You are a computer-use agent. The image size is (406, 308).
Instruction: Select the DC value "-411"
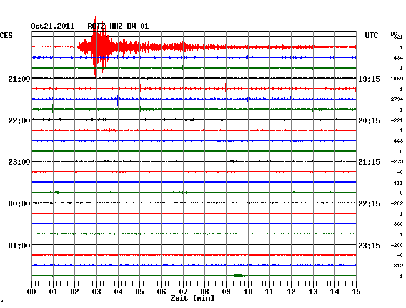point(397,183)
